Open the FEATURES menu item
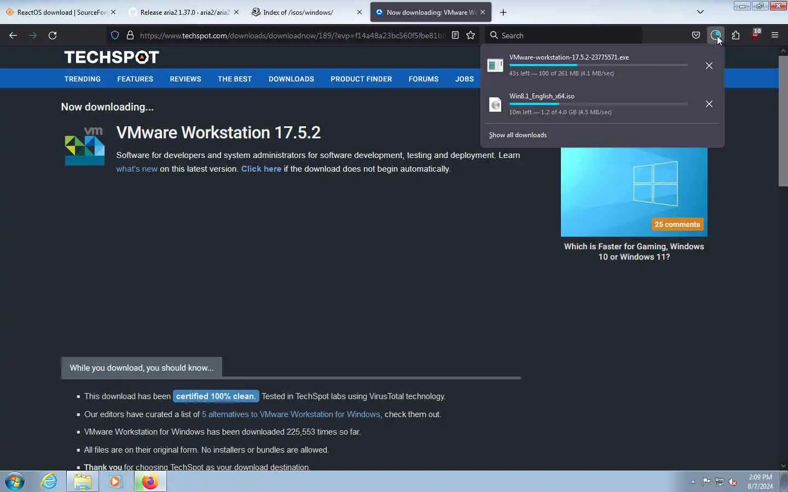 click(135, 79)
